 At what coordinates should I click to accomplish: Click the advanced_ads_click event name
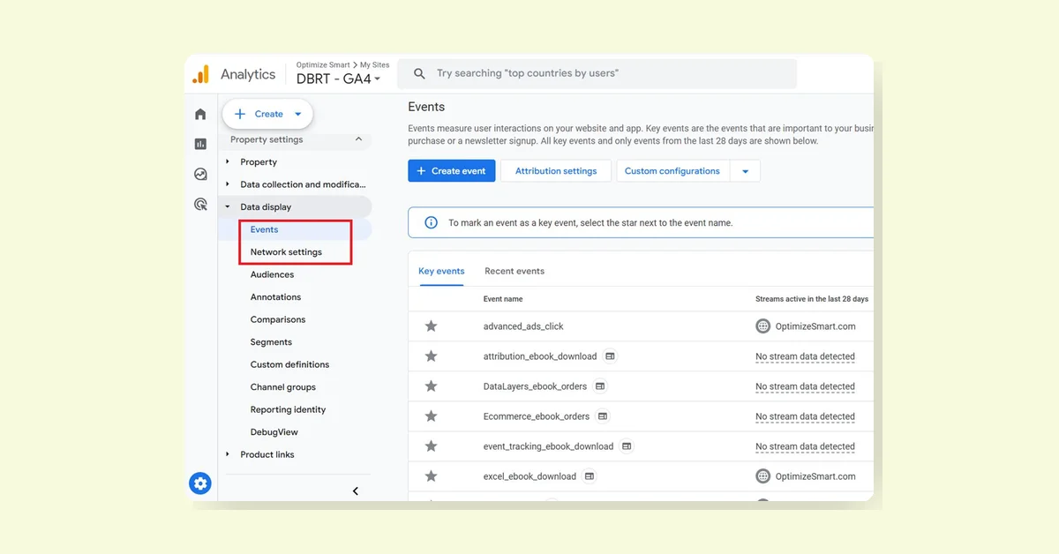point(523,326)
